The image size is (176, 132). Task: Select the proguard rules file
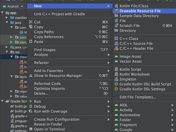[19, 121]
